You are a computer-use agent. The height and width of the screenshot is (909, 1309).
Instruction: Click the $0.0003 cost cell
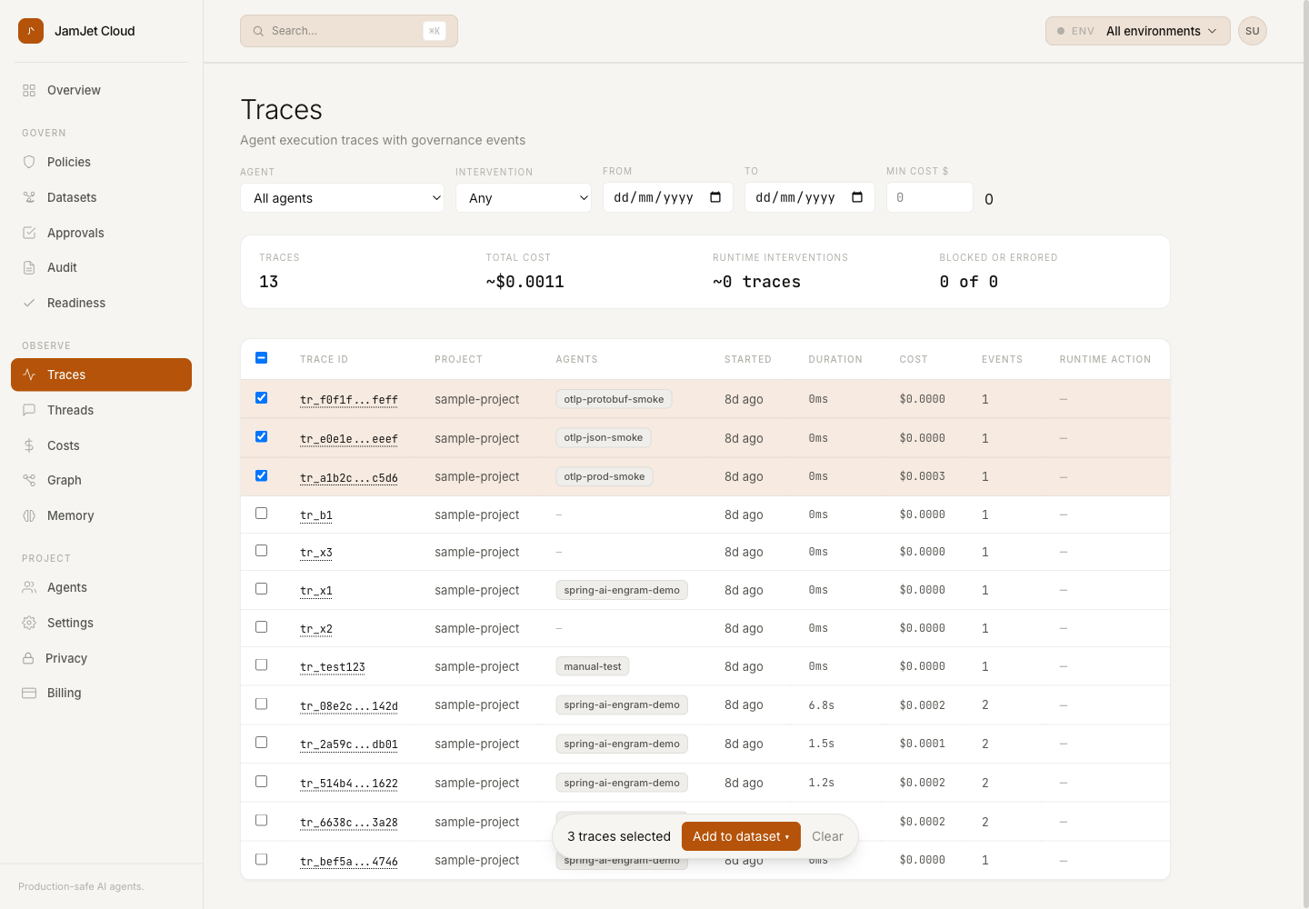pos(923,476)
